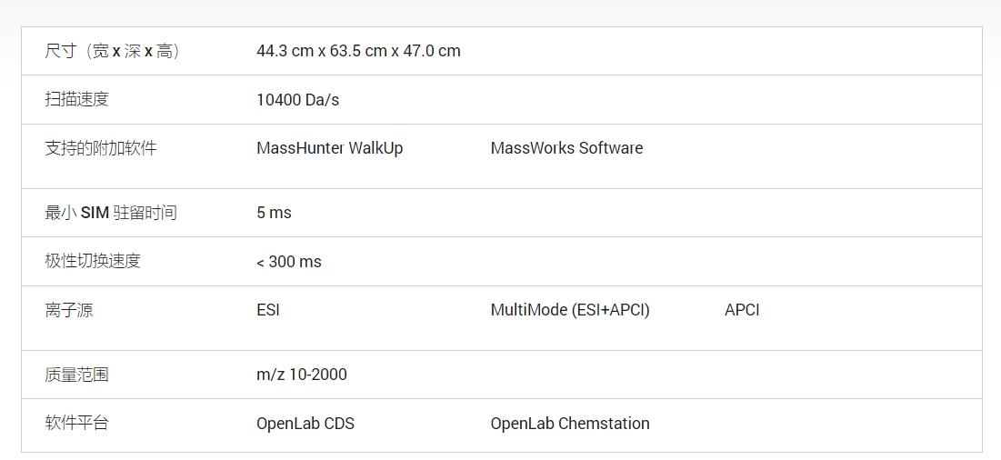1001x460 pixels.
Task: Click the ESI ion source entry
Action: pyautogui.click(x=268, y=310)
